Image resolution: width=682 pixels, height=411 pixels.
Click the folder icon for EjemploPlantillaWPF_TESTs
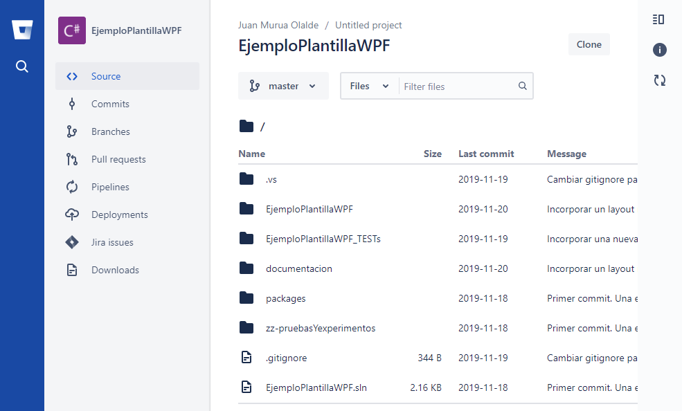(x=246, y=239)
